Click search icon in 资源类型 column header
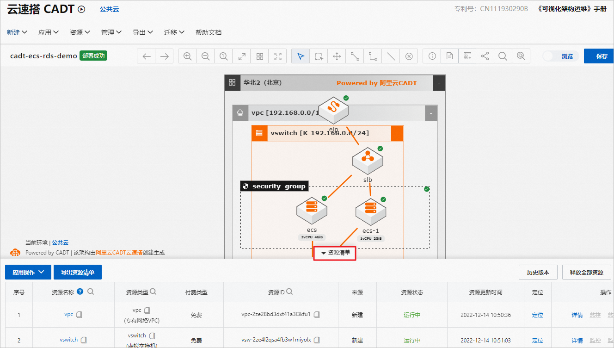Viewport: 614px width, 348px height. pos(153,292)
